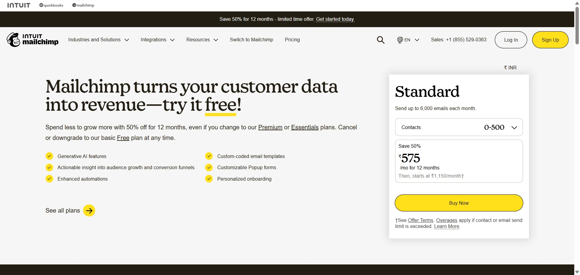Image resolution: width=580 pixels, height=275 pixels.
Task: Click the INR currency label
Action: (x=510, y=68)
